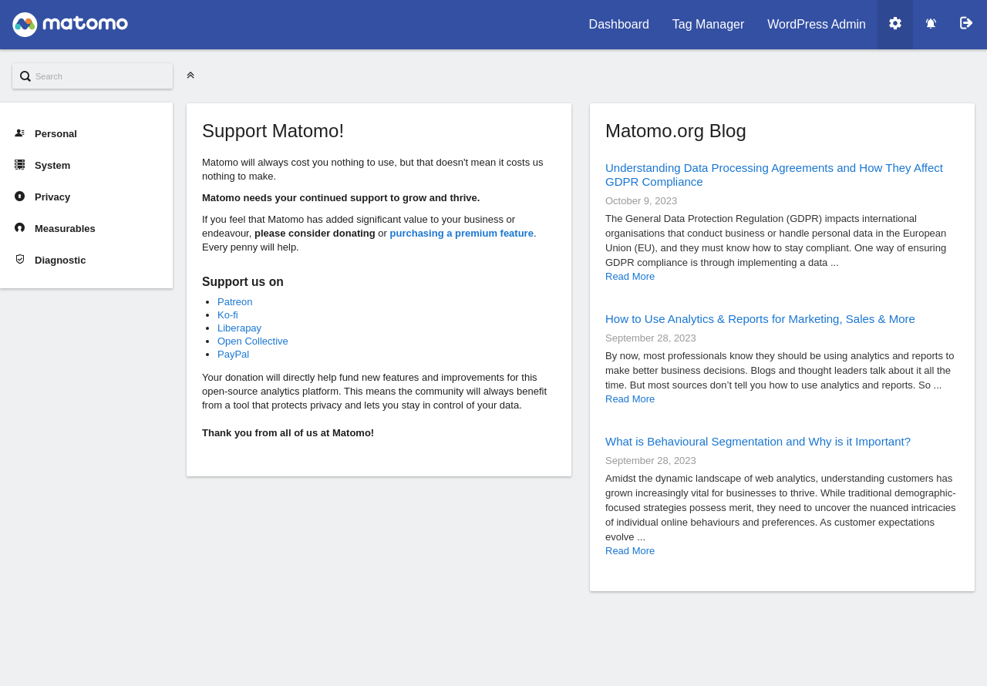Screen dimensions: 987x686
Task: Click the sign out icon
Action: [966, 24]
